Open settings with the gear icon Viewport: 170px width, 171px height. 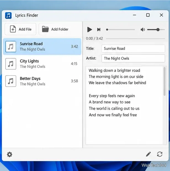click(x=10, y=154)
